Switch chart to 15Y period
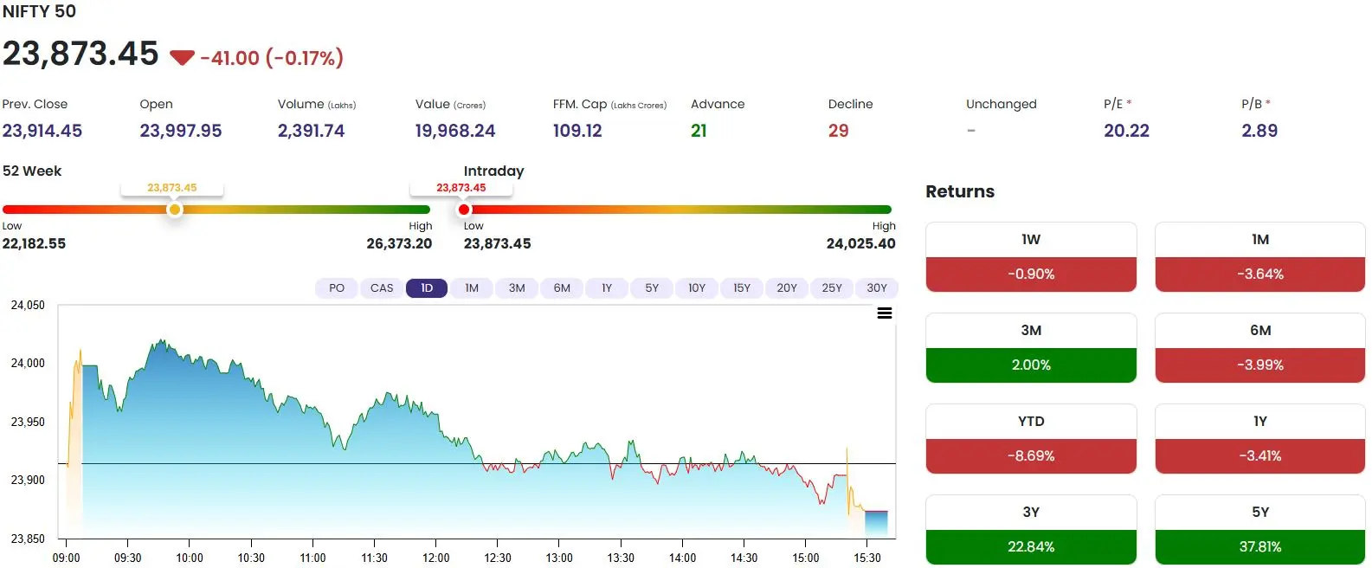This screenshot has width=1372, height=568. click(742, 288)
